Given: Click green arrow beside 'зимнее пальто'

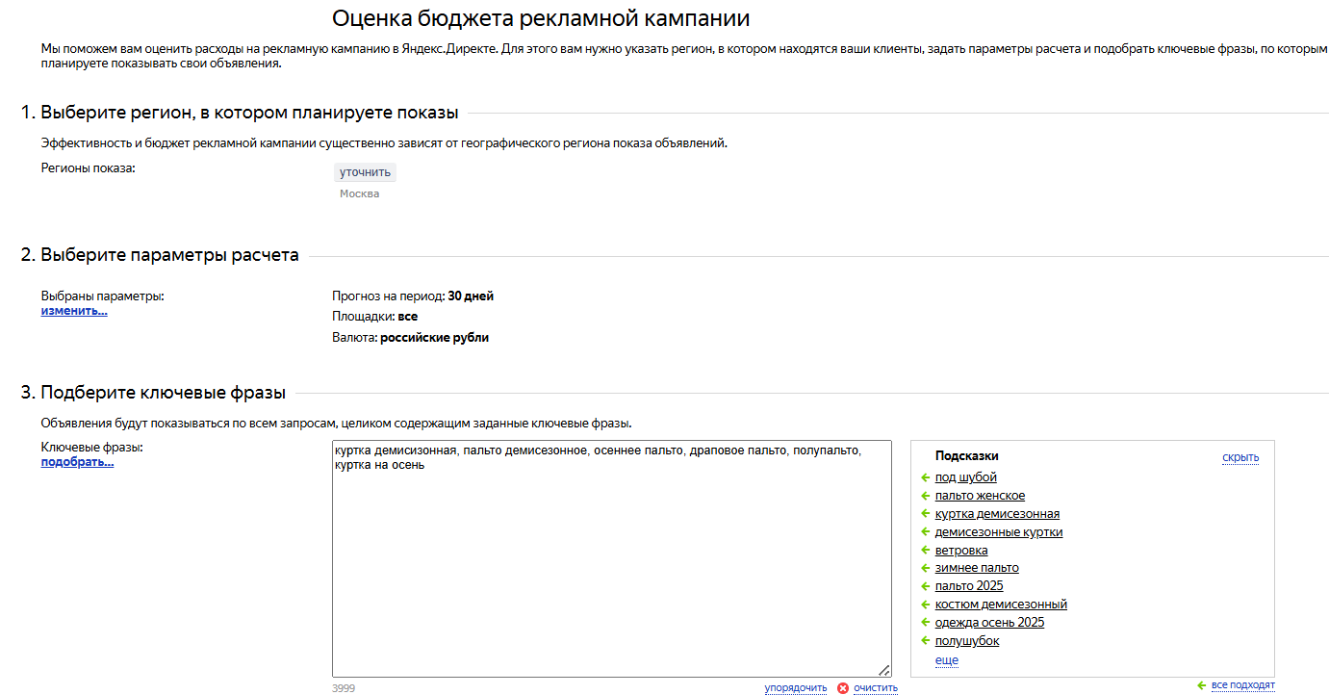Looking at the screenshot, I should click(925, 568).
